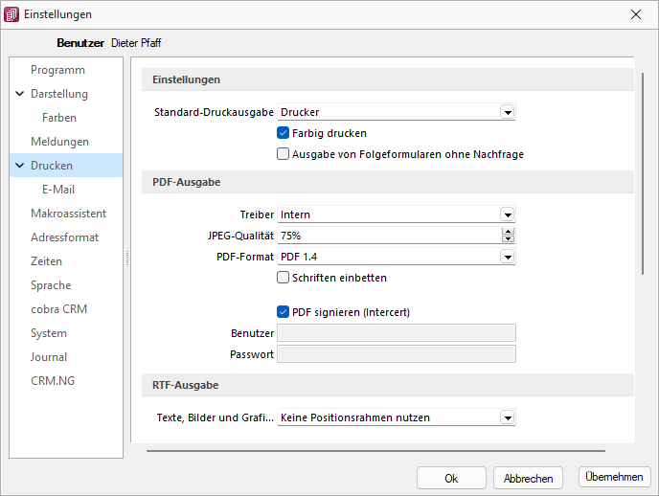Uncheck PDF signieren (Intercert)
The width and height of the screenshot is (659, 496).
(x=283, y=312)
